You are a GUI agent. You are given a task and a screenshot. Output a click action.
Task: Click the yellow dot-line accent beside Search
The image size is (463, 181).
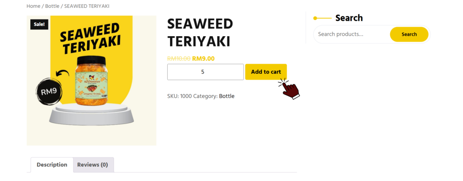[x=322, y=18]
